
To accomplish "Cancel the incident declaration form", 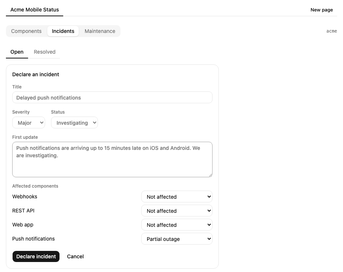I will pos(75,256).
